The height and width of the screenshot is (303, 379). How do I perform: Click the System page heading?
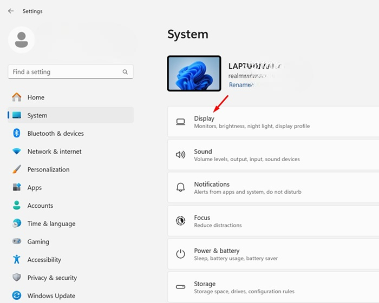click(x=188, y=34)
